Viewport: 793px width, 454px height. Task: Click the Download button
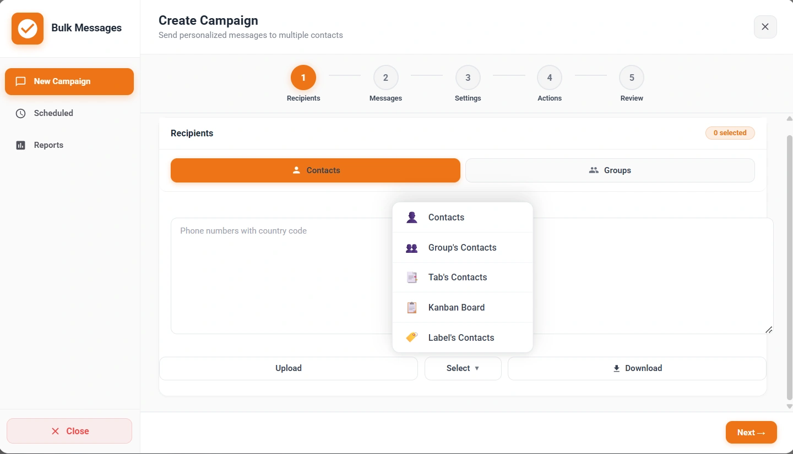tap(637, 368)
